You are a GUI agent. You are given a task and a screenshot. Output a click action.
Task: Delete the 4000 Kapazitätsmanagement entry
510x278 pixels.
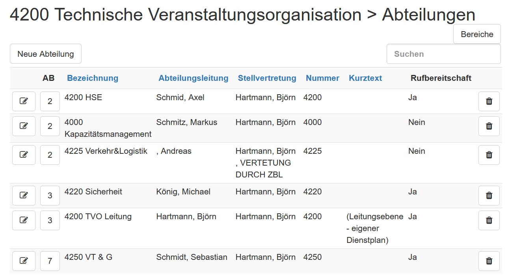point(489,126)
